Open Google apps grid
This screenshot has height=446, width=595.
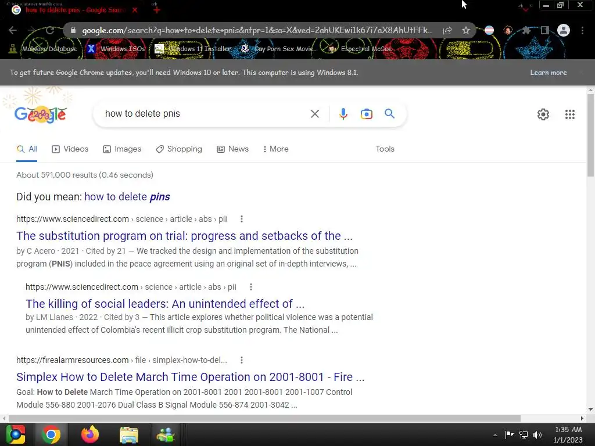click(569, 114)
